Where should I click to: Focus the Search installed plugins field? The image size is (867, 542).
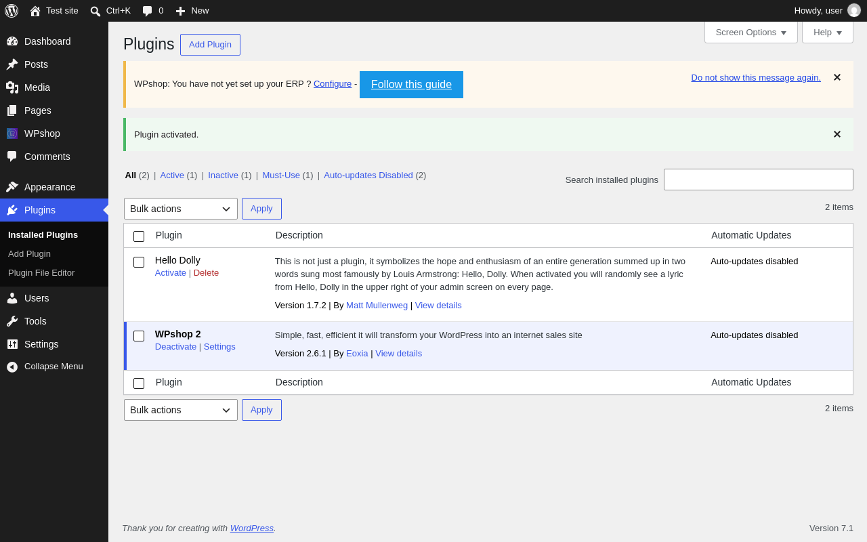[x=759, y=180]
